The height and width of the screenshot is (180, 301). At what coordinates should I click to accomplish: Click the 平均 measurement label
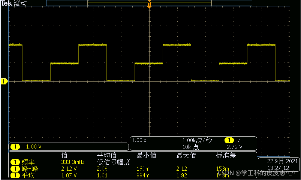tap(28, 176)
